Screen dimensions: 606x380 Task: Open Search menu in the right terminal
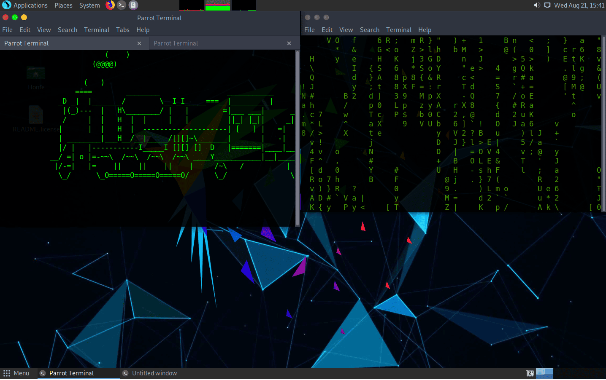[x=370, y=30]
